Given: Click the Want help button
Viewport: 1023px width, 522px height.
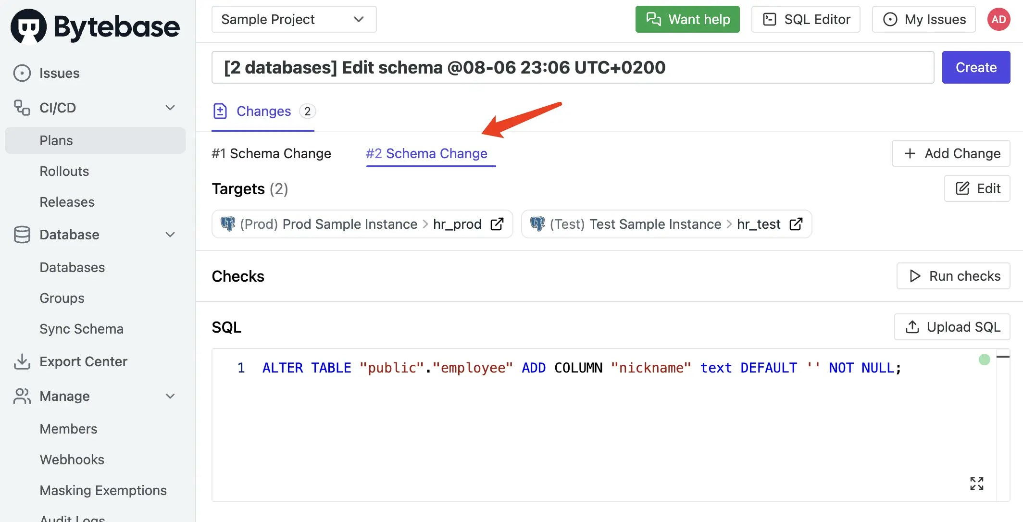Looking at the screenshot, I should [687, 19].
